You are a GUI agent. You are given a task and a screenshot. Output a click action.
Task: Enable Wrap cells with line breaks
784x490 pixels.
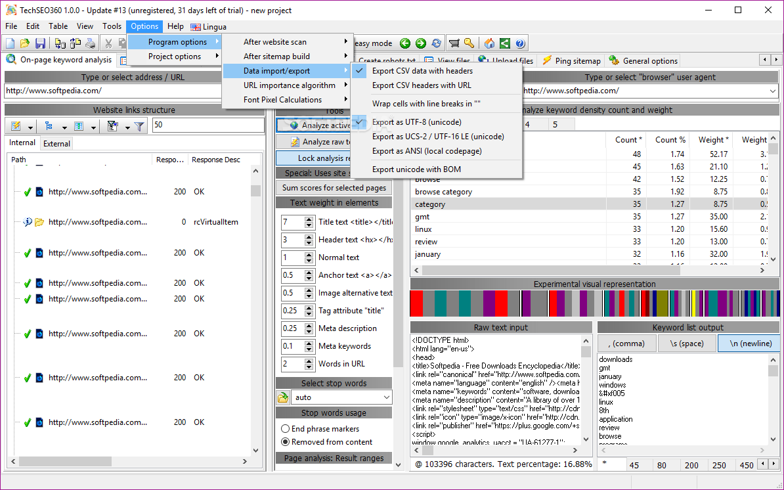pos(437,104)
